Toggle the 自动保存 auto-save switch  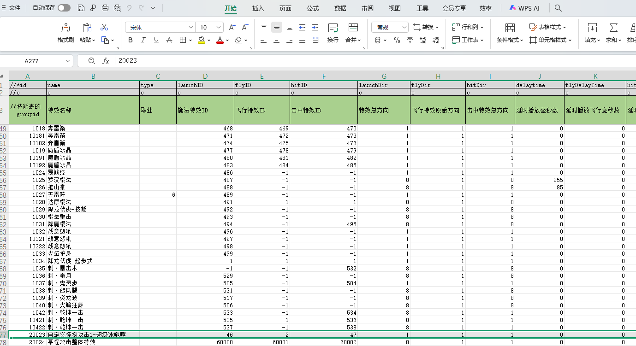[x=64, y=8]
